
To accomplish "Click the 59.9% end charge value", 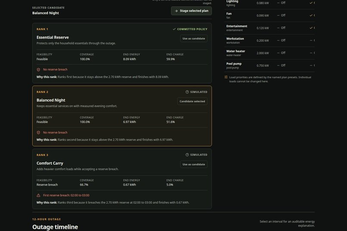I will click(x=170, y=59).
